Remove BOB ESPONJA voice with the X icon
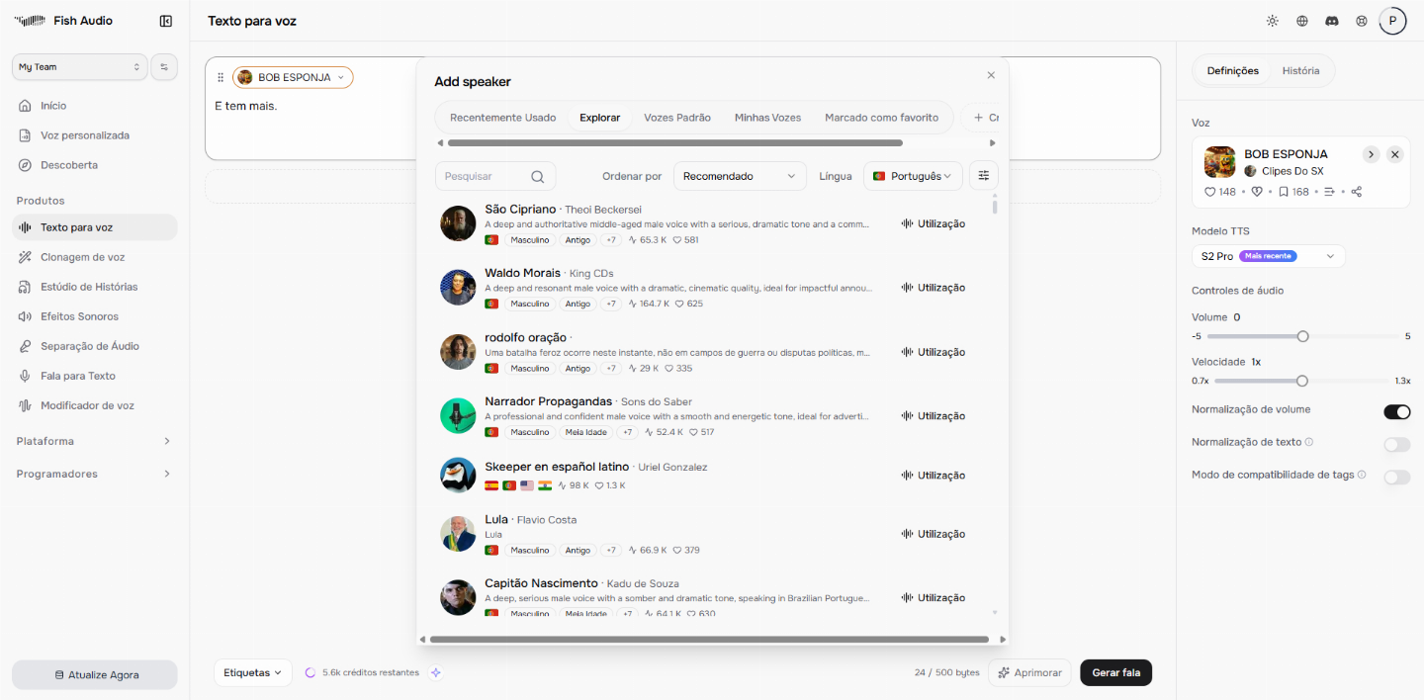The height and width of the screenshot is (700, 1424). pos(1394,154)
